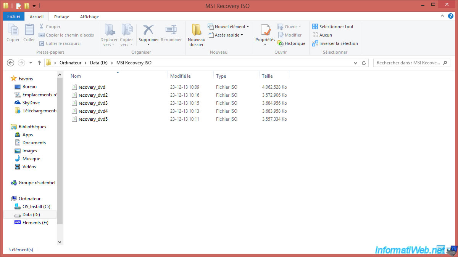Click Data (D:) in the address breadcrumb
This screenshot has width=458, height=257.
point(99,63)
